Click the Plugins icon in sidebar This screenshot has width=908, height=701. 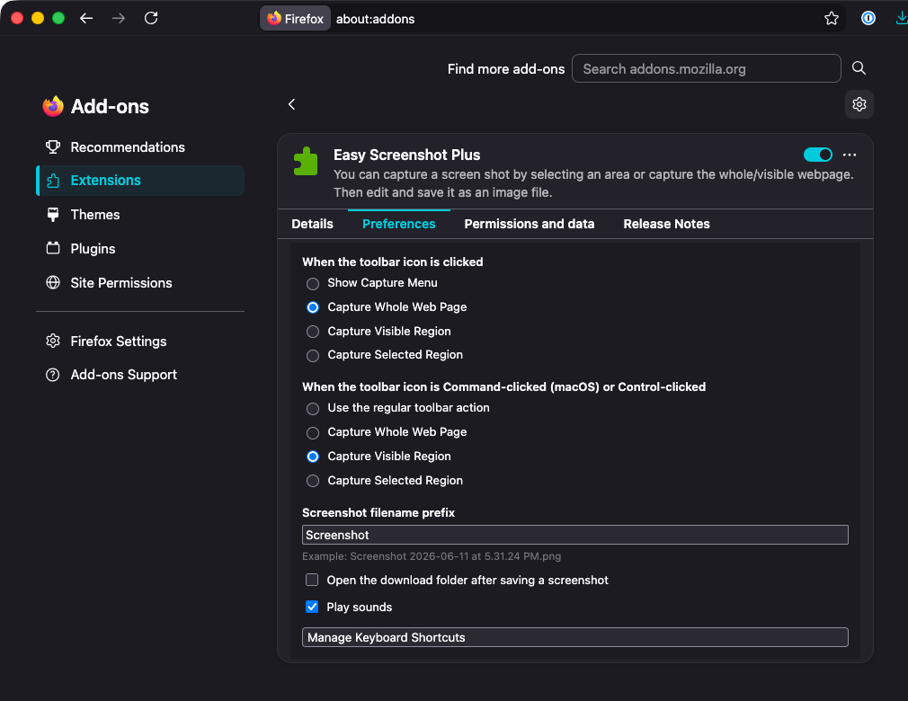53,248
